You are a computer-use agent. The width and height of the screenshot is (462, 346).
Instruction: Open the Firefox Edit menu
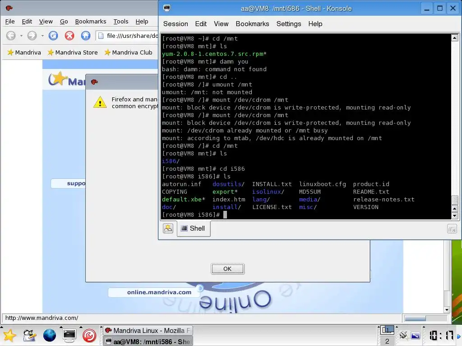[27, 22]
